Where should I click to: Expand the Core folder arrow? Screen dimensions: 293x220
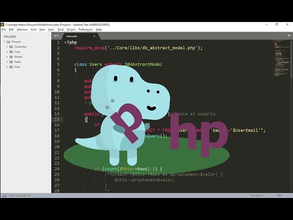[x=7, y=52]
